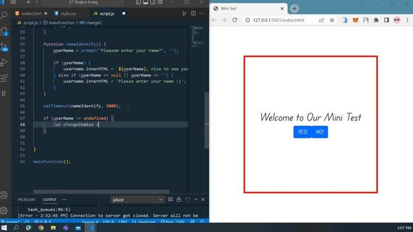Focus the Project 4 eng command center search
The image size is (413, 232).
tap(83, 2)
